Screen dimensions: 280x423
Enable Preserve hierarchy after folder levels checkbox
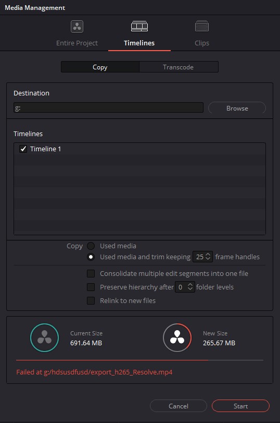click(x=91, y=287)
